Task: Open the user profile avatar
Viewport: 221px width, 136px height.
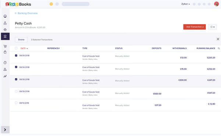Action: click(x=216, y=4)
